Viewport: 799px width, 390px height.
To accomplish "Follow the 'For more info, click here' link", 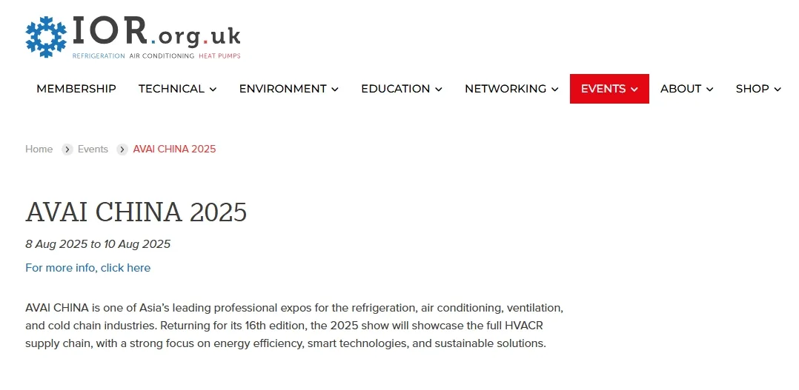I will click(x=87, y=268).
